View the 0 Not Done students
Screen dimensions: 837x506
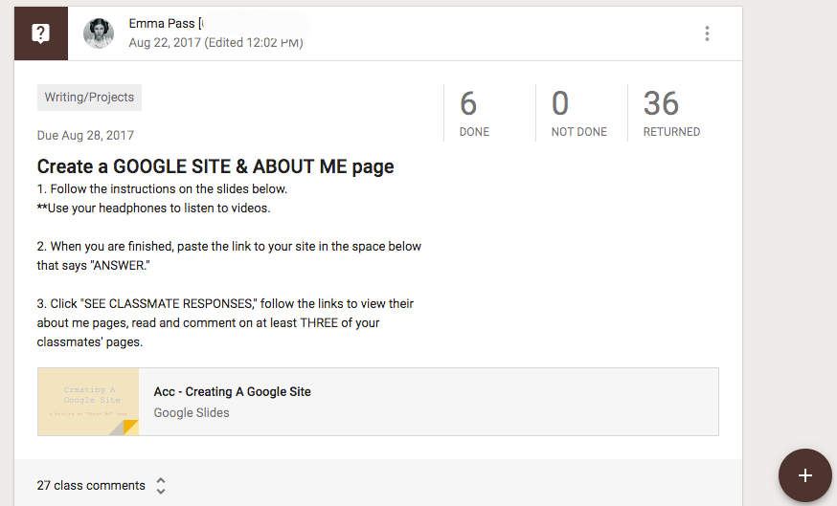[x=578, y=113]
